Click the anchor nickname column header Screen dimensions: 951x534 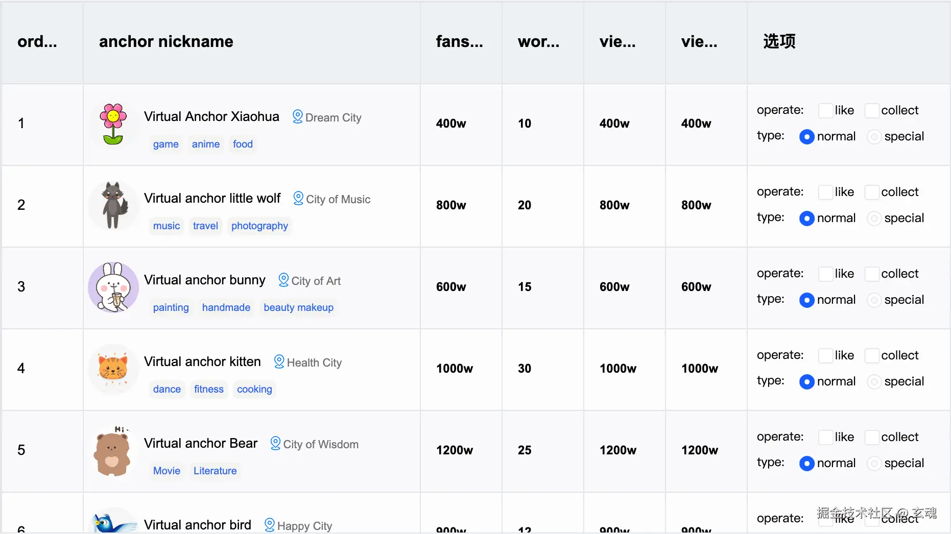click(166, 42)
